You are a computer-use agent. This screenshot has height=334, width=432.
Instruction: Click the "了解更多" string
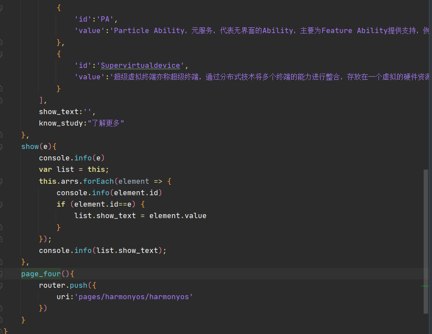coord(106,123)
